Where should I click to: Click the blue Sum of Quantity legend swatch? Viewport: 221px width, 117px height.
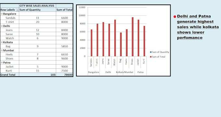coord(151,52)
